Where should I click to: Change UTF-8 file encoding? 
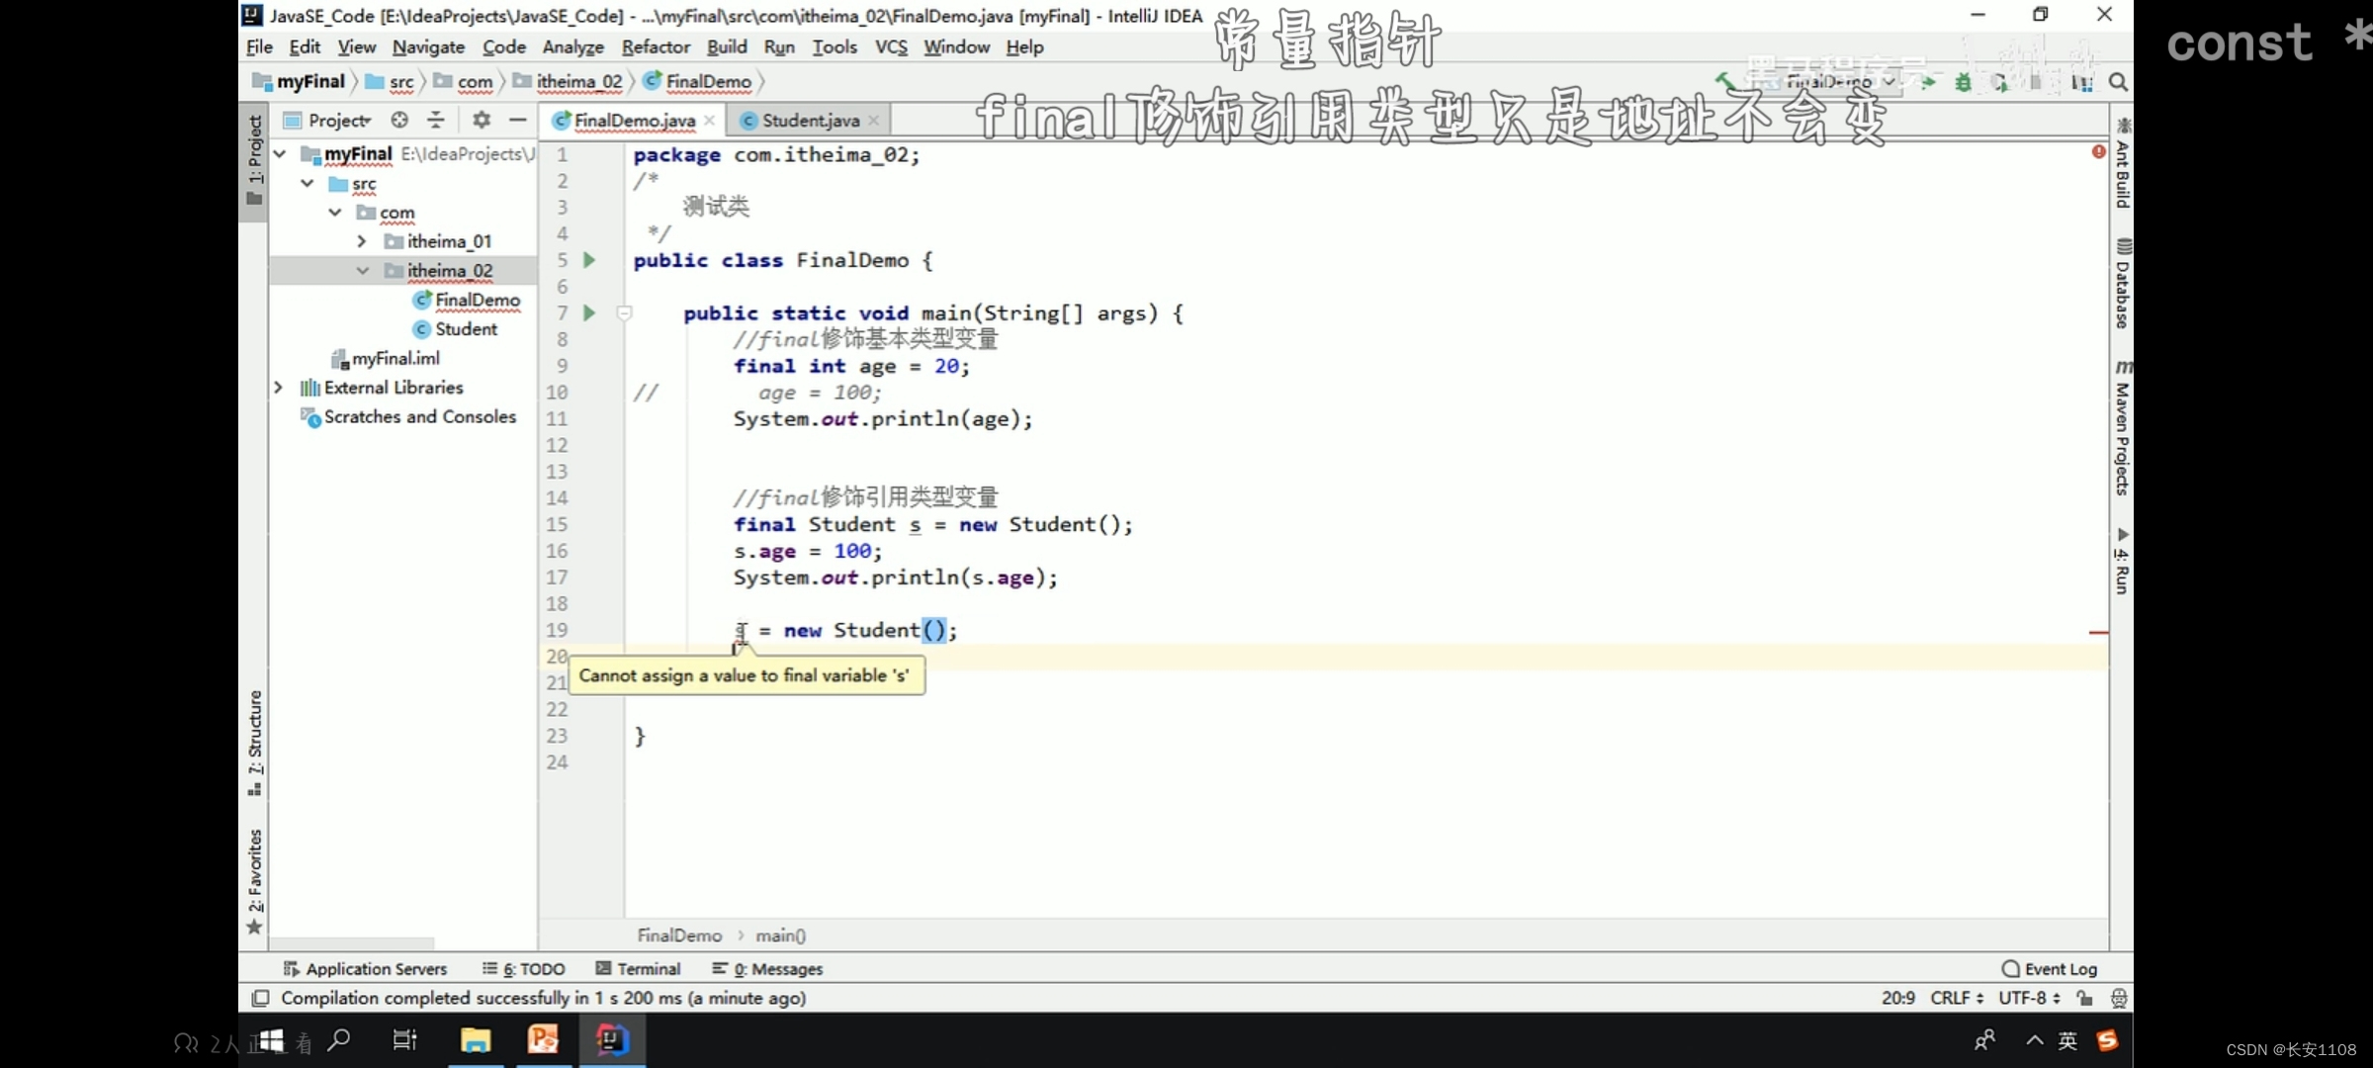pyautogui.click(x=2029, y=998)
